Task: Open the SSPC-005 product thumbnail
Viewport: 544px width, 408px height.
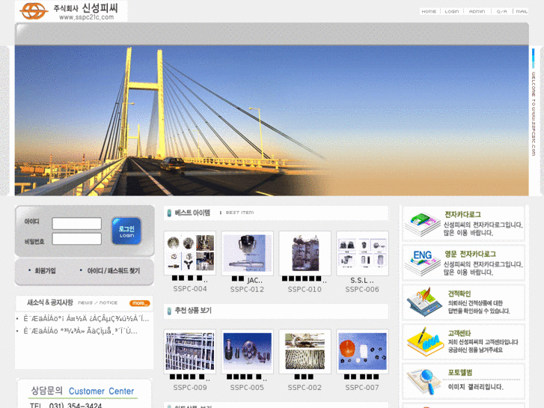Action: pyautogui.click(x=247, y=351)
